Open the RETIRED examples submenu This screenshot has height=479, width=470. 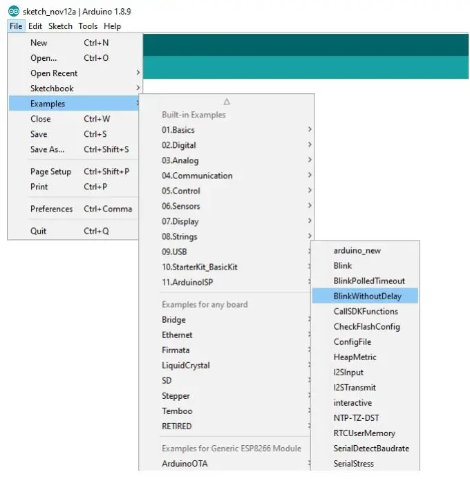click(225, 426)
